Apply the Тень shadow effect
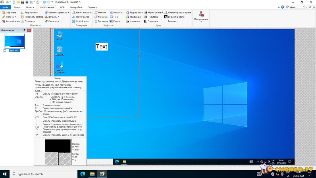316x178 pixels. (x=114, y=17)
